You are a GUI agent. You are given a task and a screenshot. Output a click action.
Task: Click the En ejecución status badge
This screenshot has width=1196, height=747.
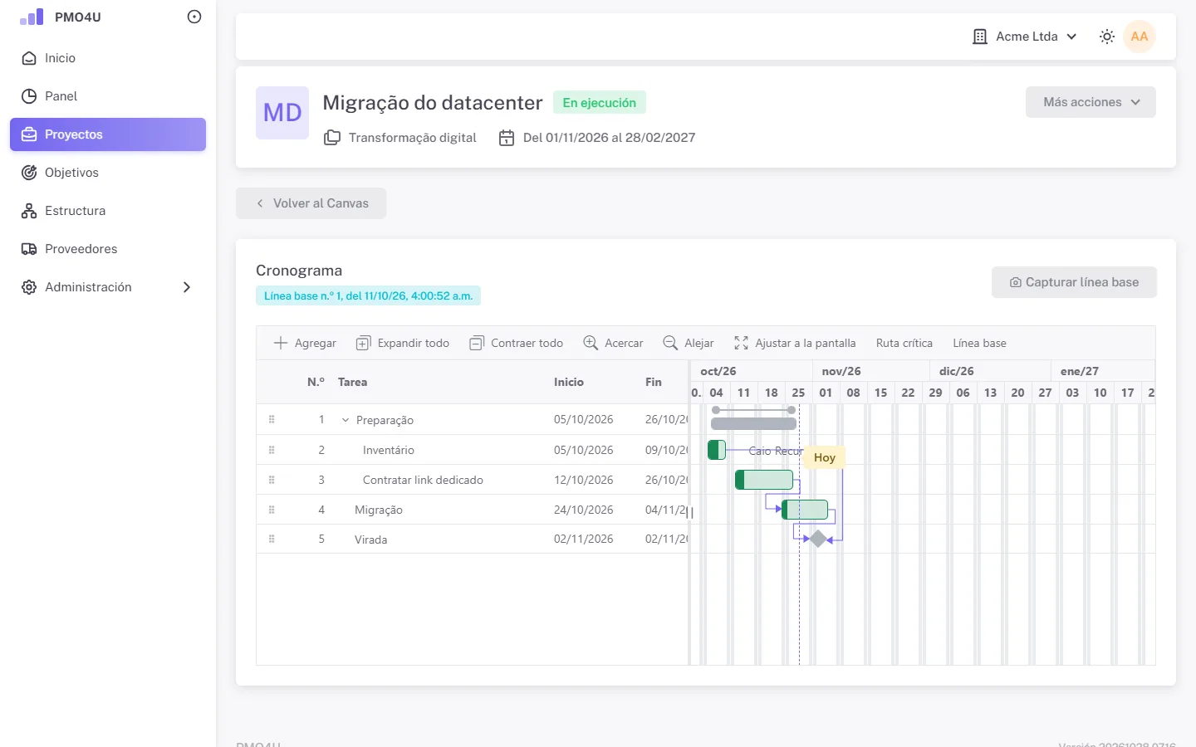pos(600,103)
